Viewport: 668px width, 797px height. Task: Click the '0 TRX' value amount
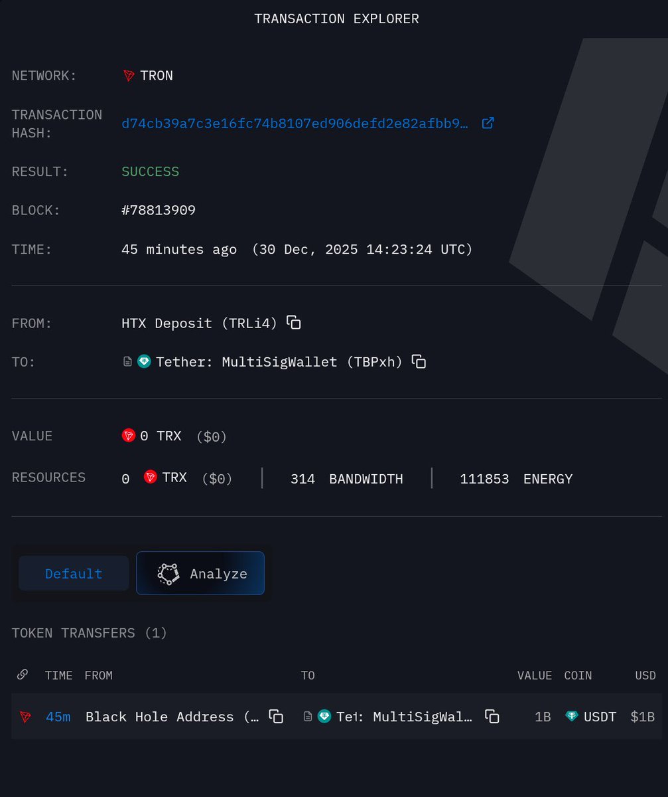click(x=160, y=436)
